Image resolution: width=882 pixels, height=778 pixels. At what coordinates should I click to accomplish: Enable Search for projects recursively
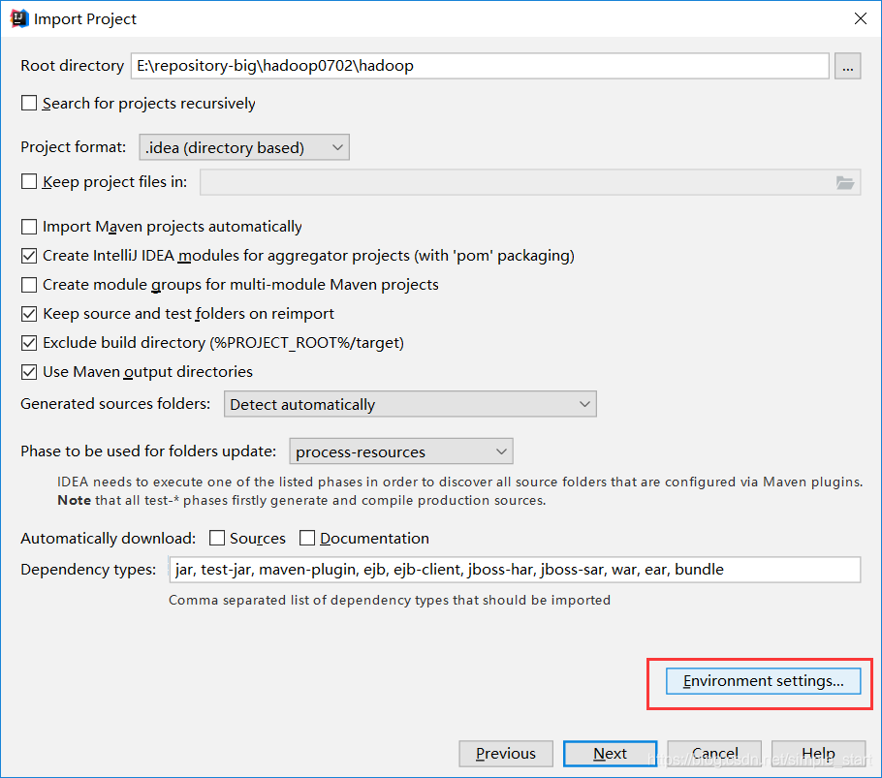tap(29, 104)
